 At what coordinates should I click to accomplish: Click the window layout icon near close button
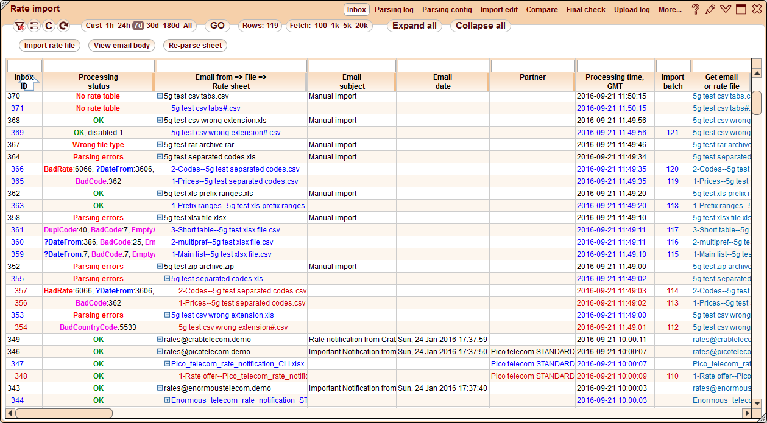point(740,9)
